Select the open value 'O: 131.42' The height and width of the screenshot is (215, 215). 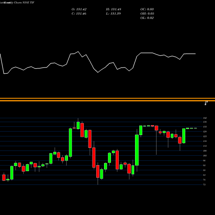79,9
